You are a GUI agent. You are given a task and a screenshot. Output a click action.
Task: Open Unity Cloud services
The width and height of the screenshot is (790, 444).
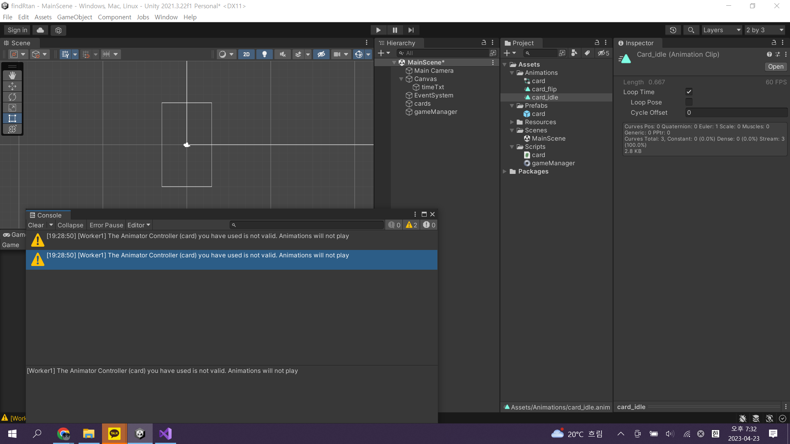pyautogui.click(x=40, y=30)
